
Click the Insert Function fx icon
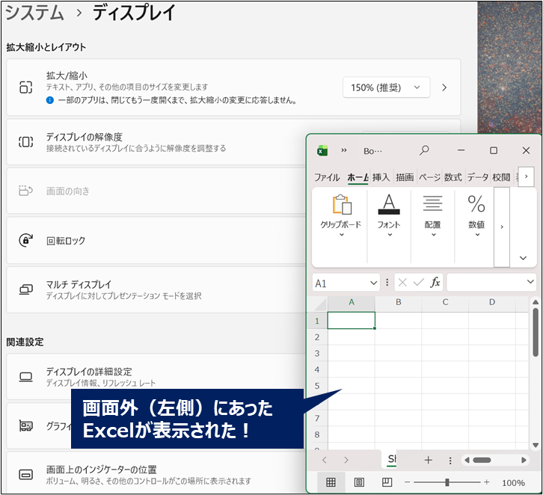435,283
